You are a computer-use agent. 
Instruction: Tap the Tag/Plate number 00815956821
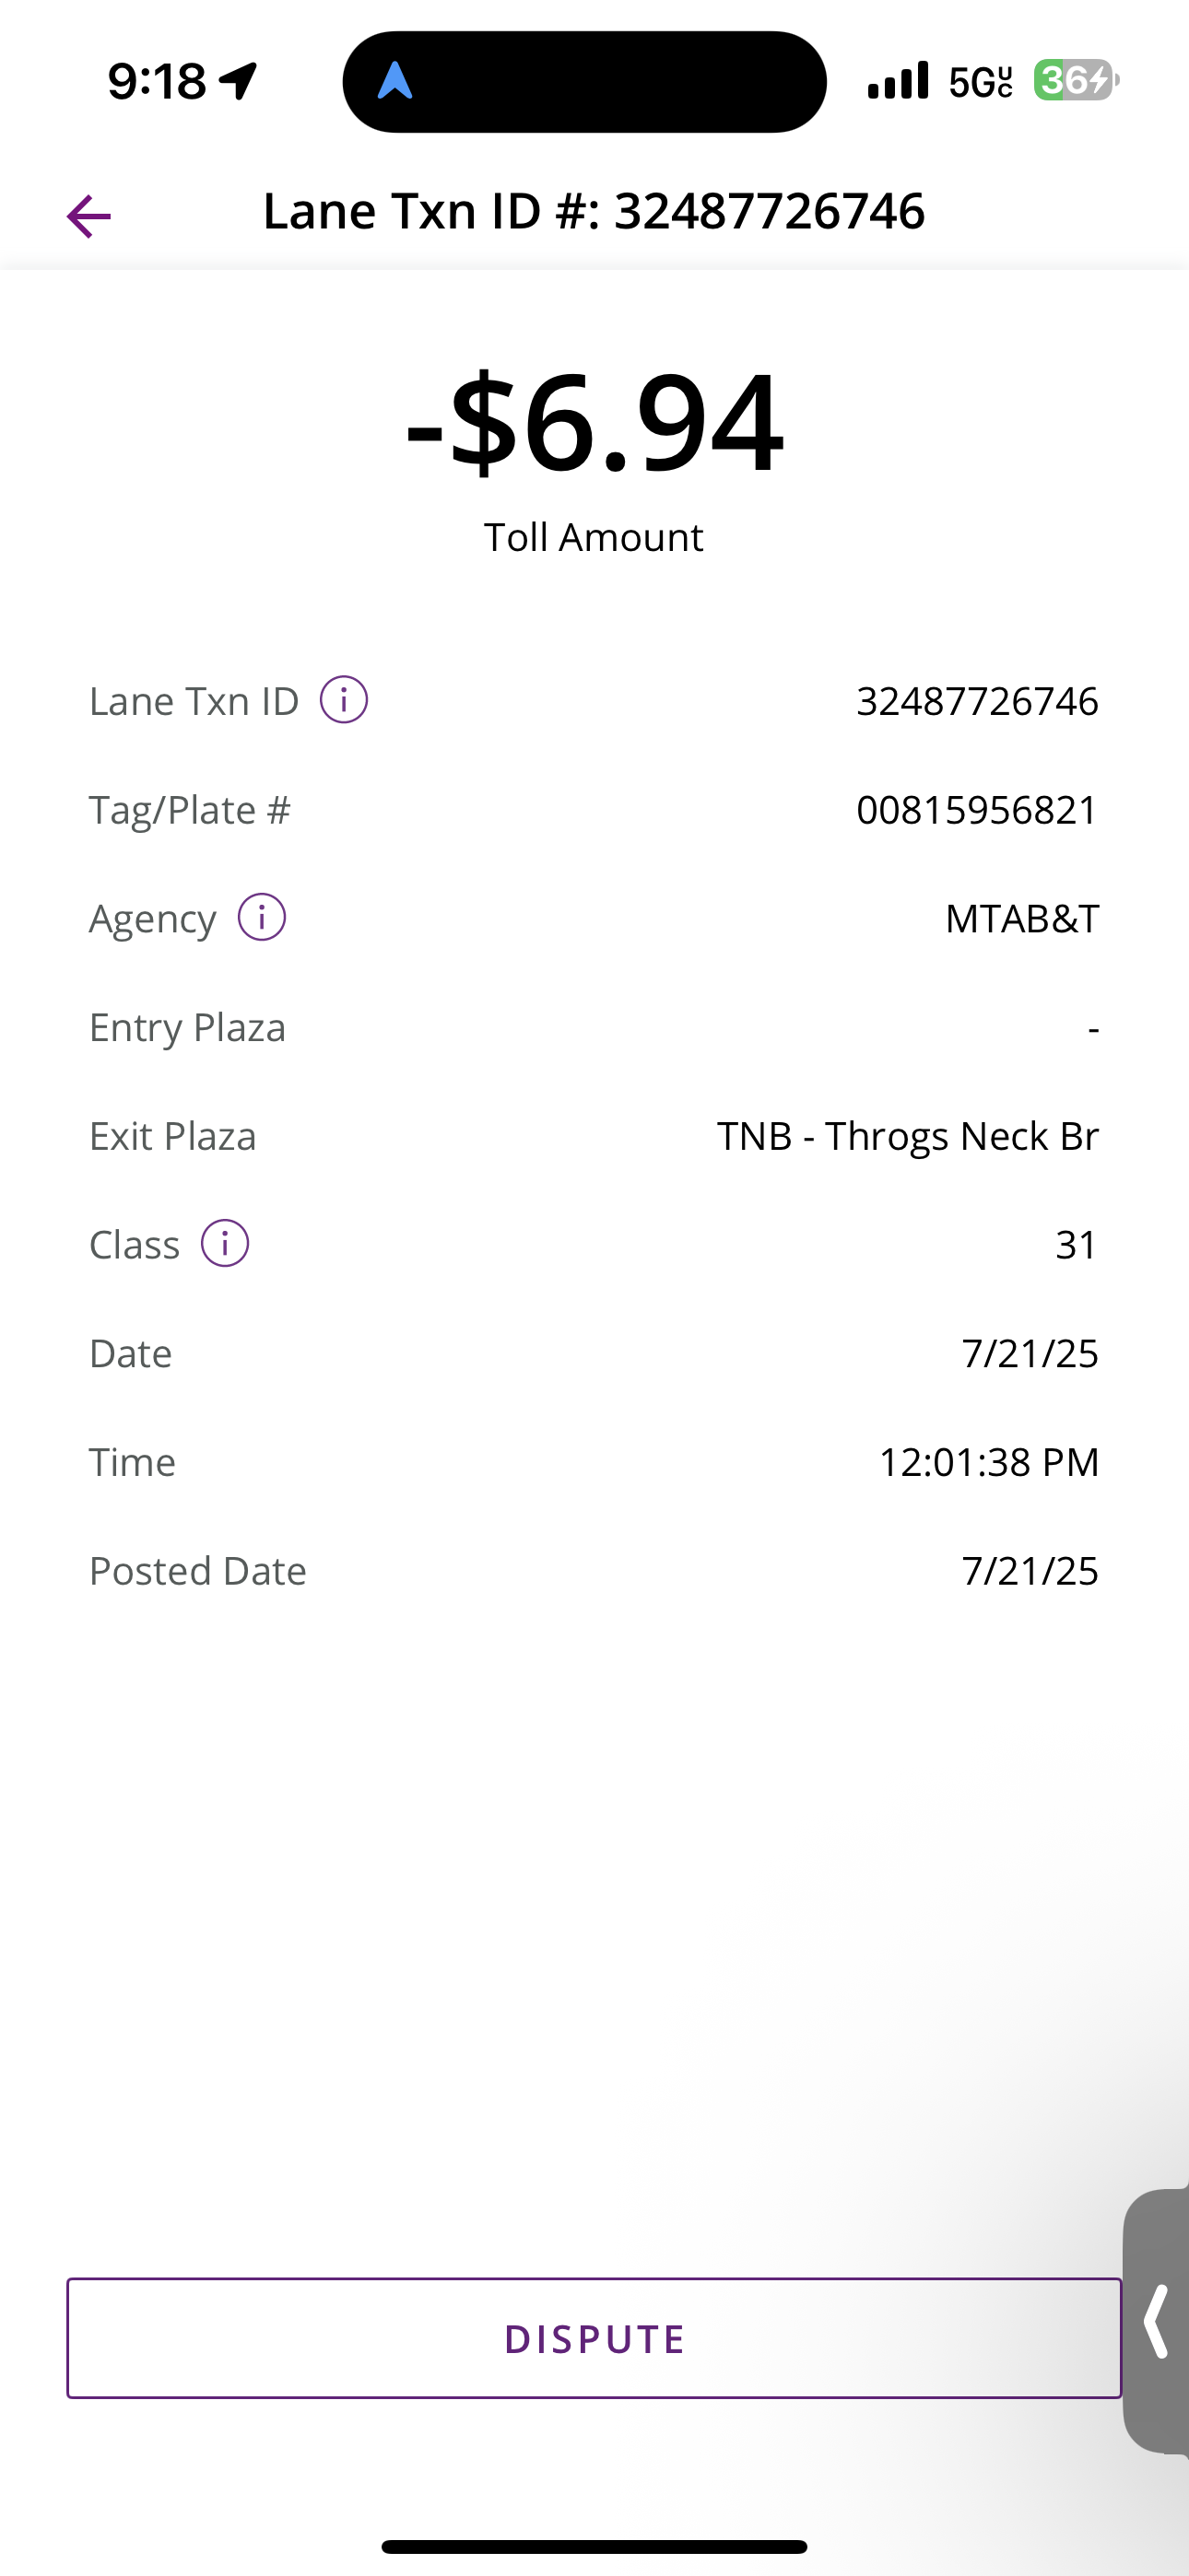[977, 810]
